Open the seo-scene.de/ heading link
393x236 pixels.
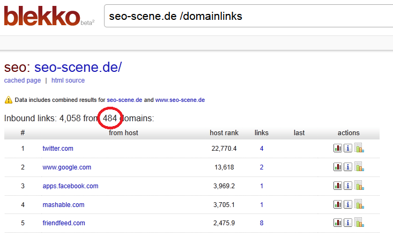(x=78, y=67)
